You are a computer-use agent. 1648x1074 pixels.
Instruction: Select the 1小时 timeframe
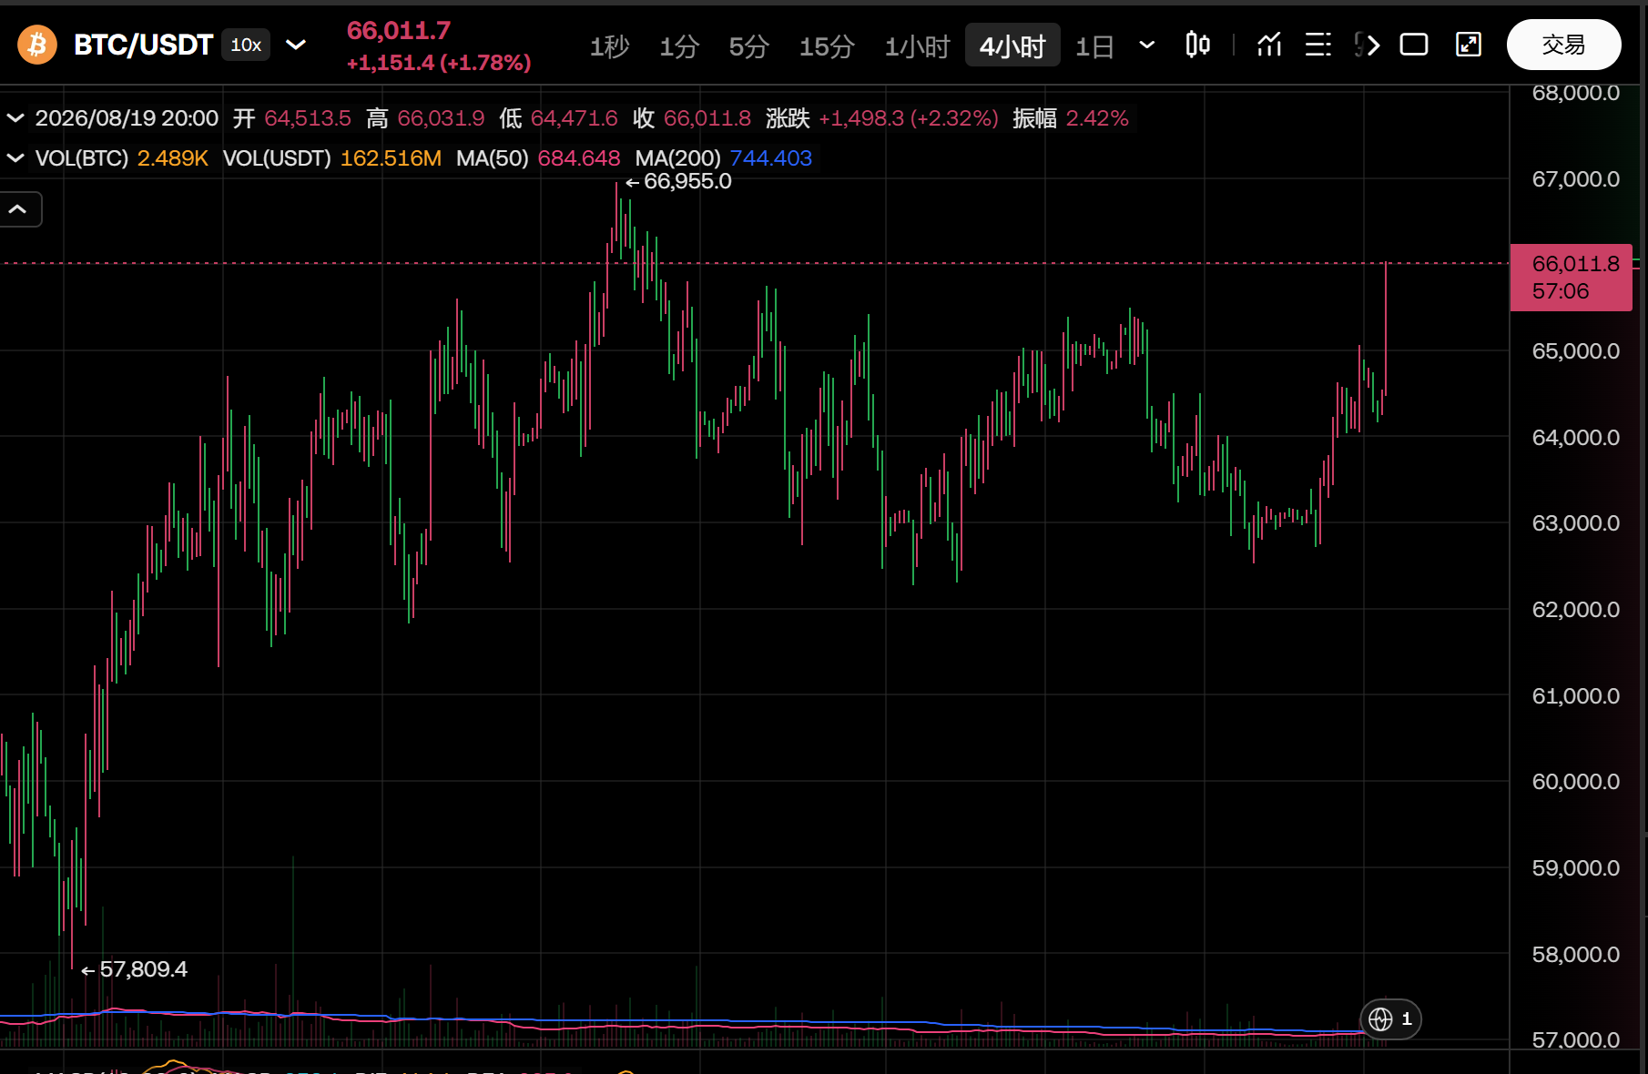coord(917,46)
